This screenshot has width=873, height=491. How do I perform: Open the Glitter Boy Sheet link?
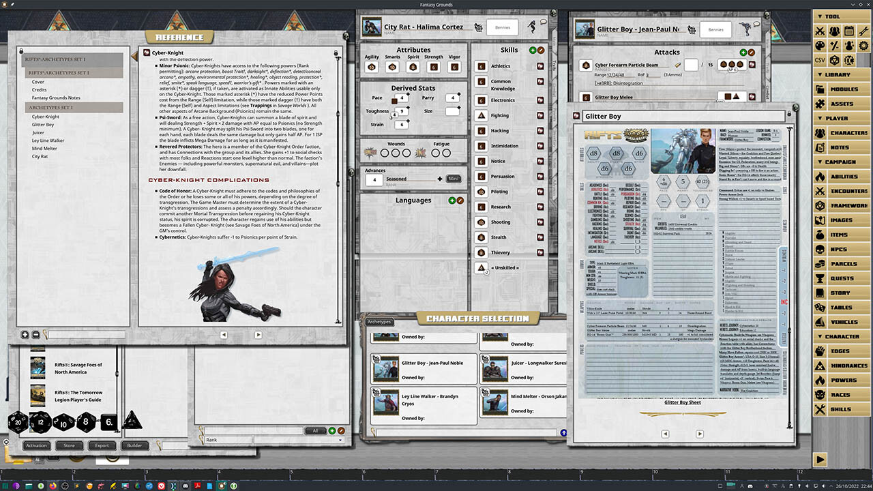682,402
